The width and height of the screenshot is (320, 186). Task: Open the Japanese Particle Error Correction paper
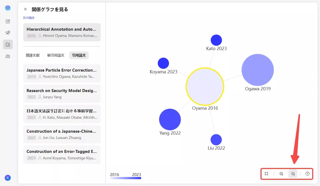click(62, 73)
